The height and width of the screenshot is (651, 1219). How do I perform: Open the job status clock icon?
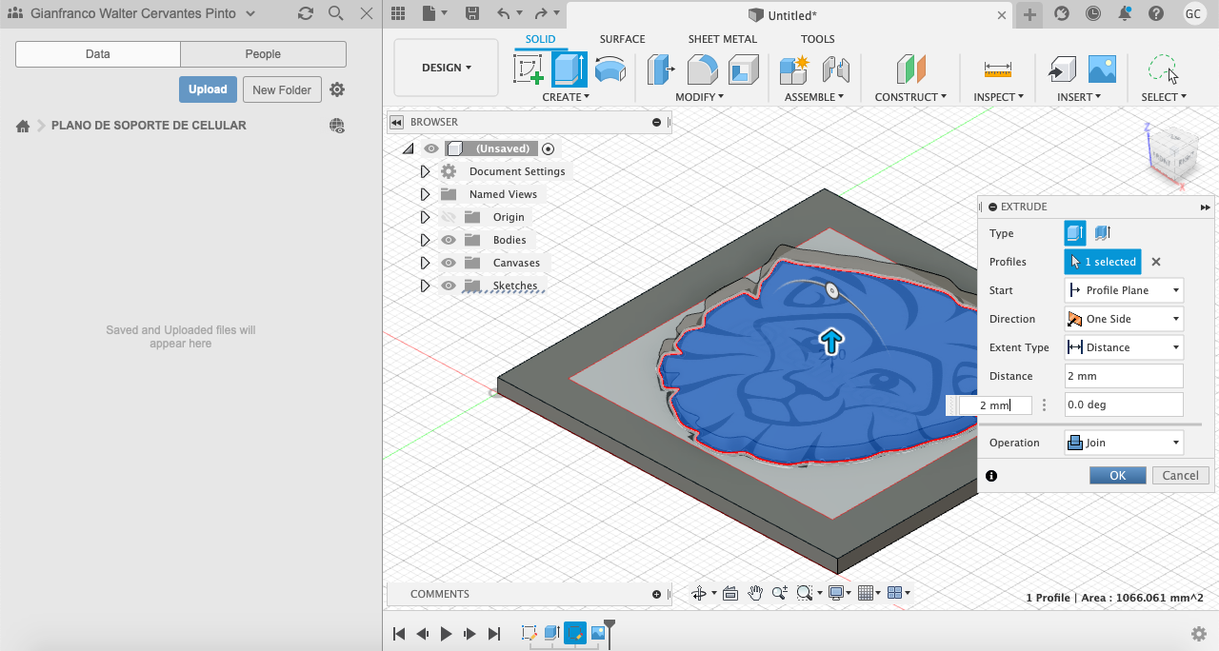click(1093, 13)
